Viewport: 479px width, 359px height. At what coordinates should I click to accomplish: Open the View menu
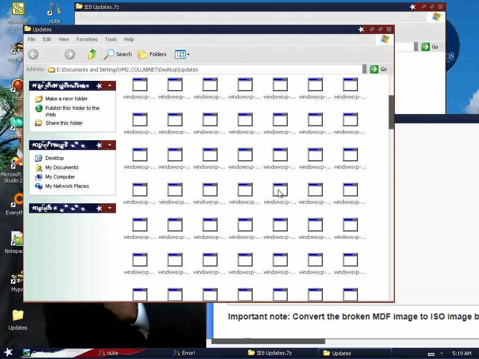tap(64, 39)
